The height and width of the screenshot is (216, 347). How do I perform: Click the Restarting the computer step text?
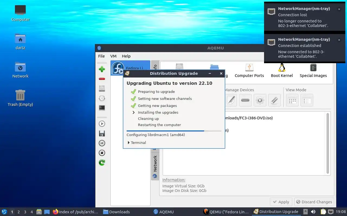click(159, 125)
